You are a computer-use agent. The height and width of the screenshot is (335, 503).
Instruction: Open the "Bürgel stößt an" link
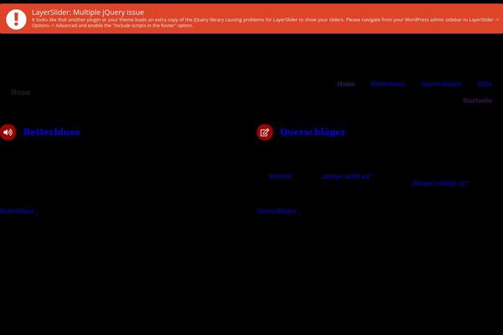point(347,177)
